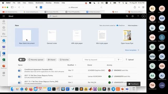Switch to the Word browser tab
168x94 pixels.
[x=115, y=12]
